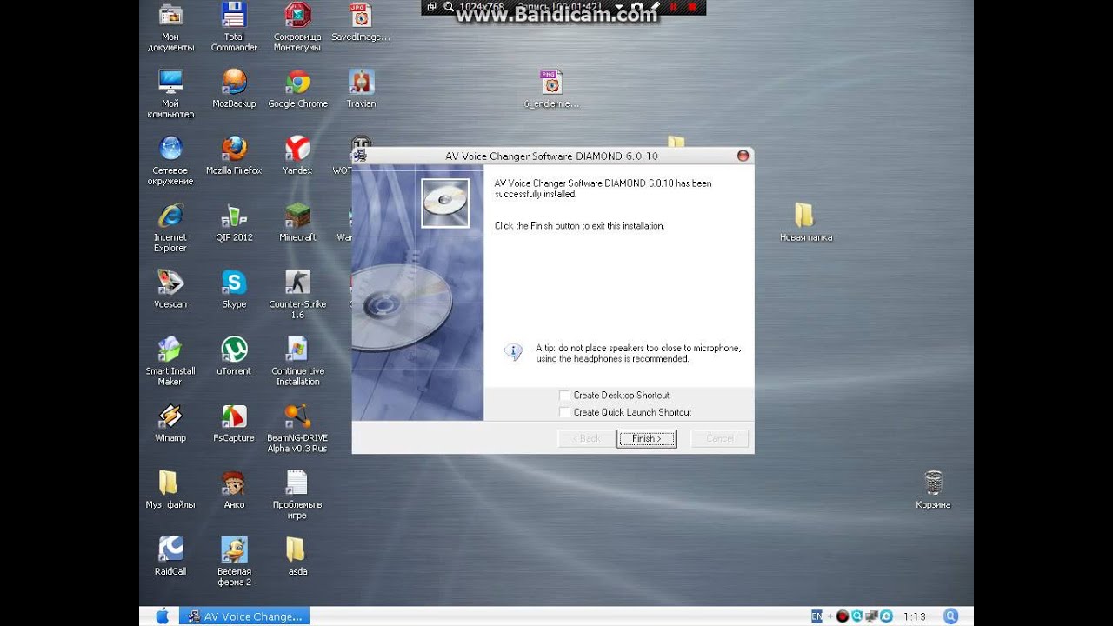Launch Skype from desktop
Image resolution: width=1113 pixels, height=626 pixels.
point(234,290)
